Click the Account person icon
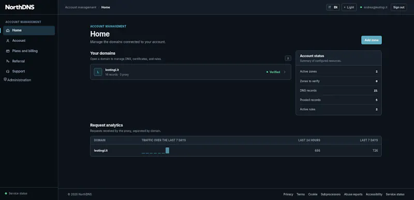Viewport: 414px width, 200px height. [8, 41]
